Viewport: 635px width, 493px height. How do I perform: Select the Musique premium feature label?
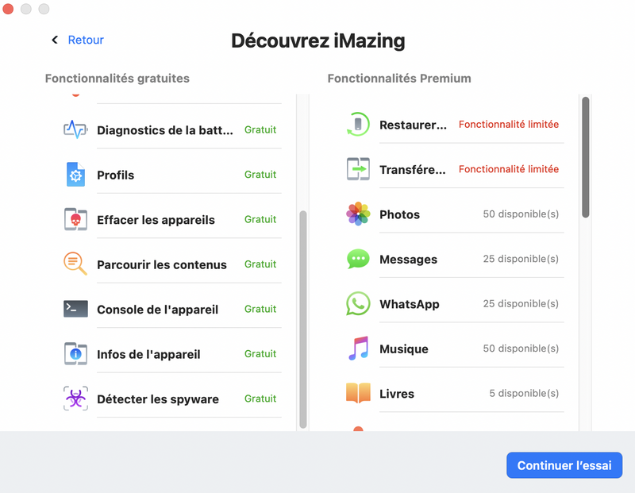click(x=404, y=349)
